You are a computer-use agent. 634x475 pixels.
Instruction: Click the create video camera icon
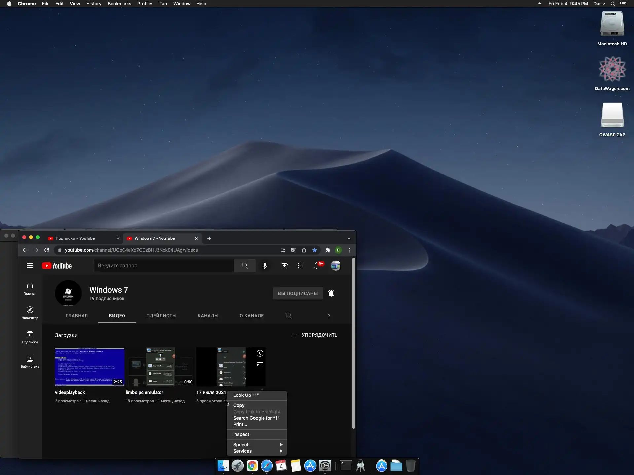(285, 266)
